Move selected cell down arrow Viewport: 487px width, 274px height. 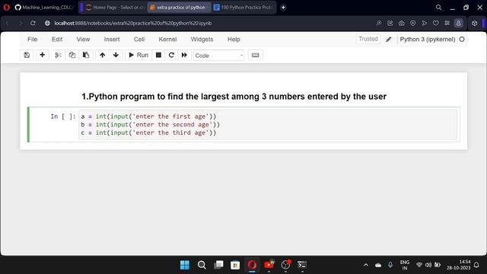(x=116, y=55)
